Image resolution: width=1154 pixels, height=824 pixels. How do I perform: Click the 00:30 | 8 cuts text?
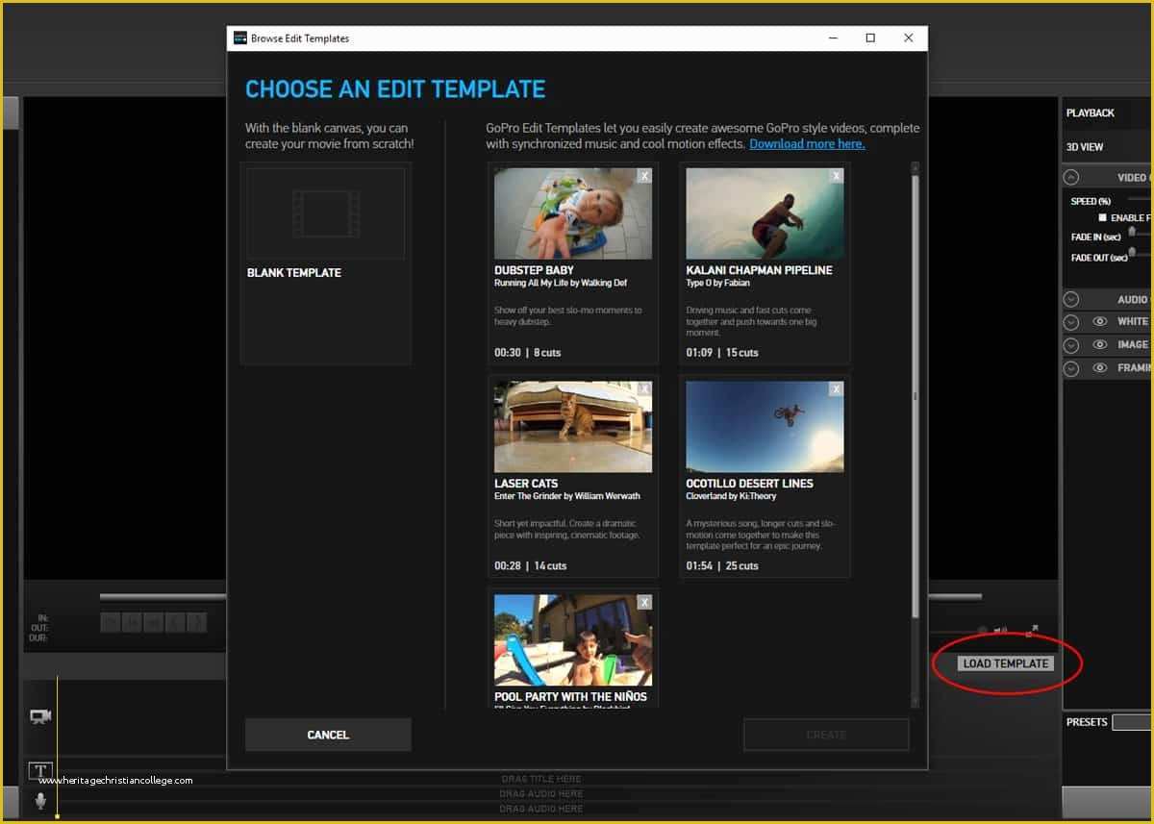[x=527, y=353]
